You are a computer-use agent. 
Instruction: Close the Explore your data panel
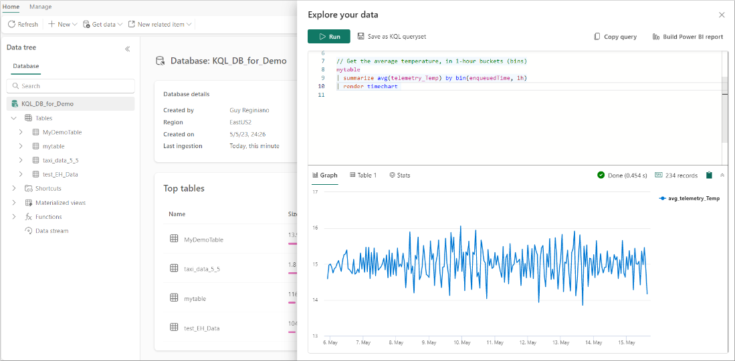(721, 15)
